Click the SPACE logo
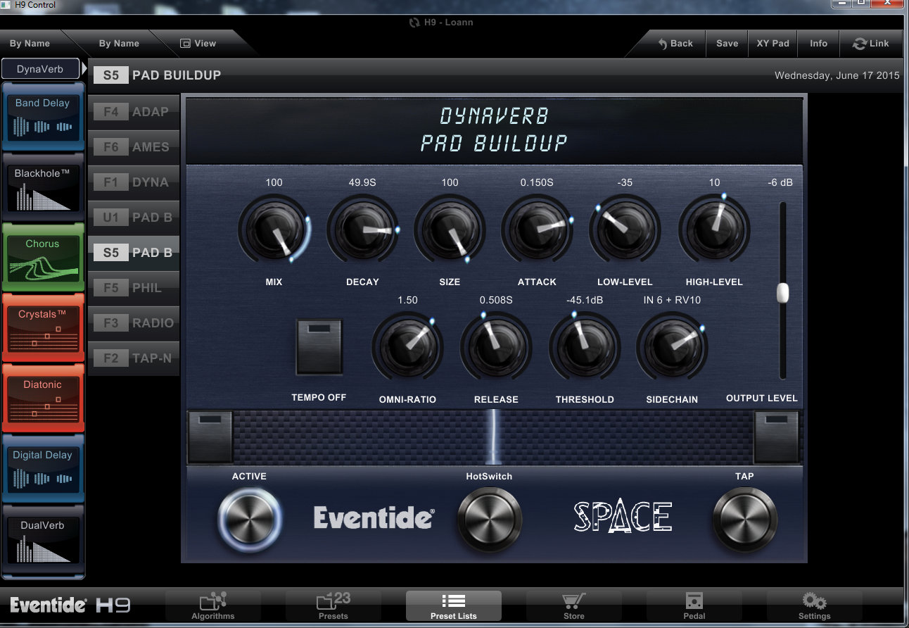This screenshot has height=628, width=909. click(623, 517)
